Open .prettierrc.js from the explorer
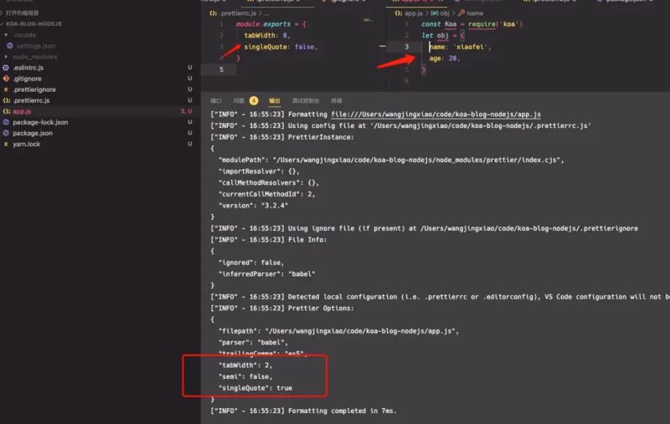 coord(31,100)
